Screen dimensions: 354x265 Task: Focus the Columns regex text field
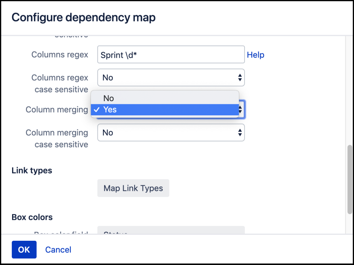[x=171, y=54]
